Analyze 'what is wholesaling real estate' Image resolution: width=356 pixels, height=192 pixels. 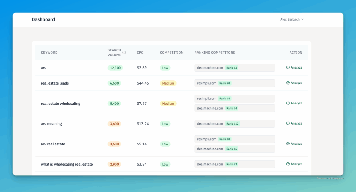pos(294,164)
